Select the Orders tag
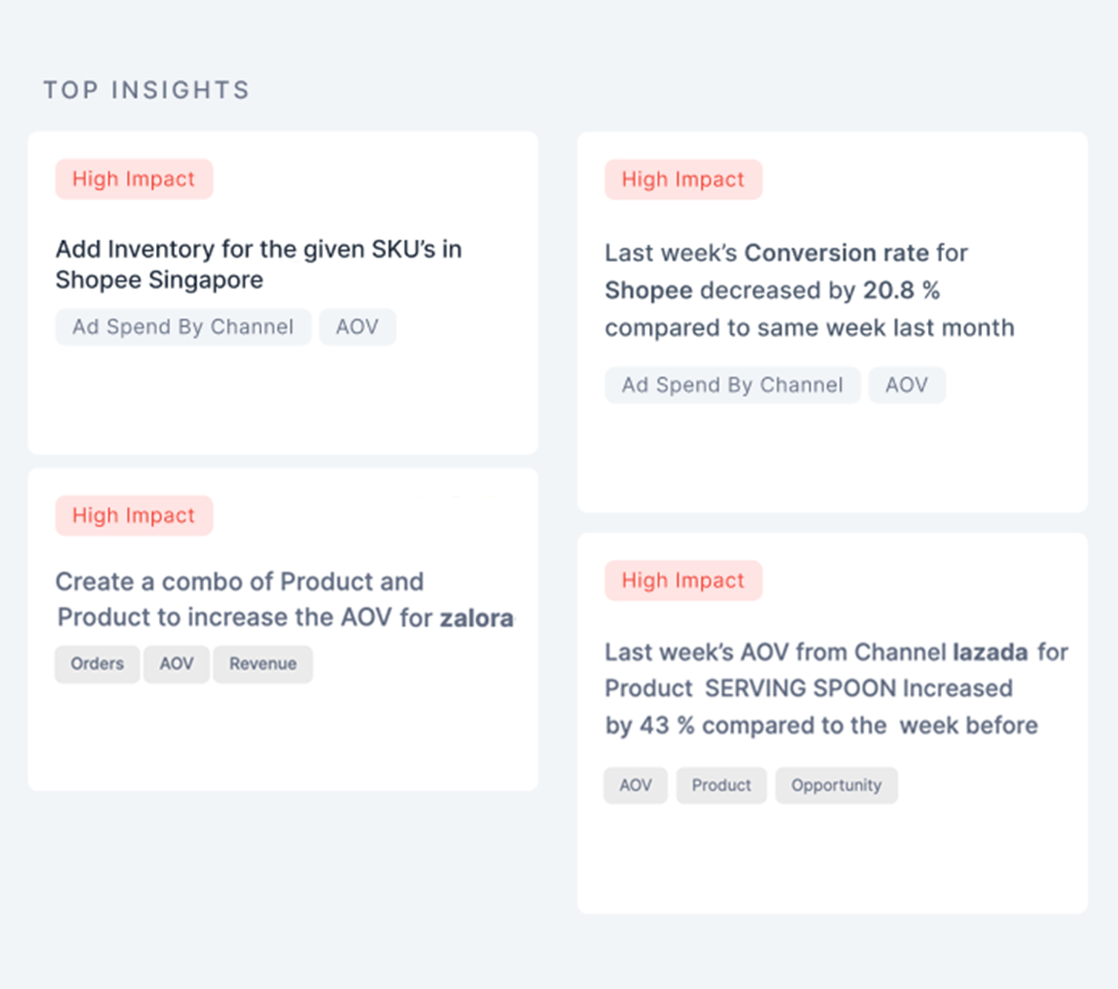This screenshot has height=989, width=1118. (x=97, y=664)
